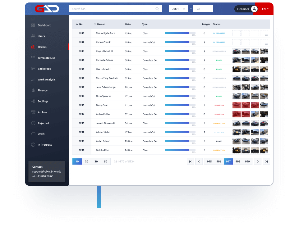
Task: Expand the EN language dropdown
Action: click(265, 9)
